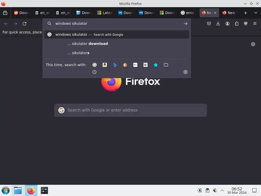Click show desktop button in tray
This screenshot has height=196, width=261.
point(254,190)
